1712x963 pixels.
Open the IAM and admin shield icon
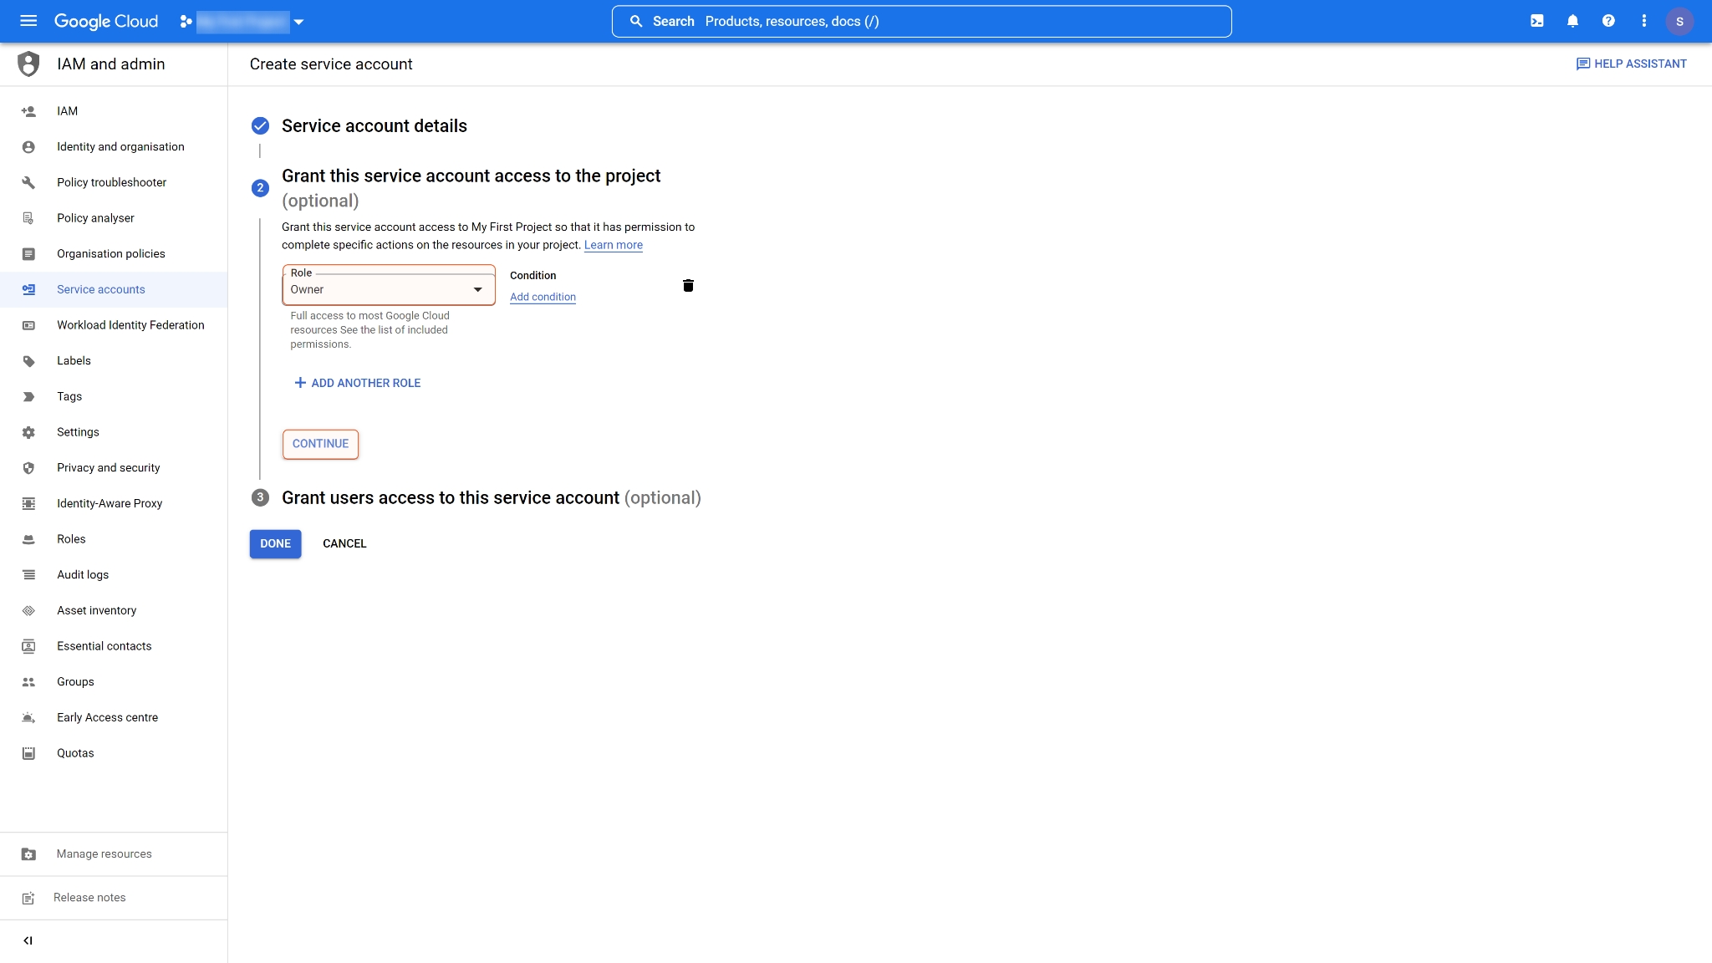pyautogui.click(x=28, y=64)
